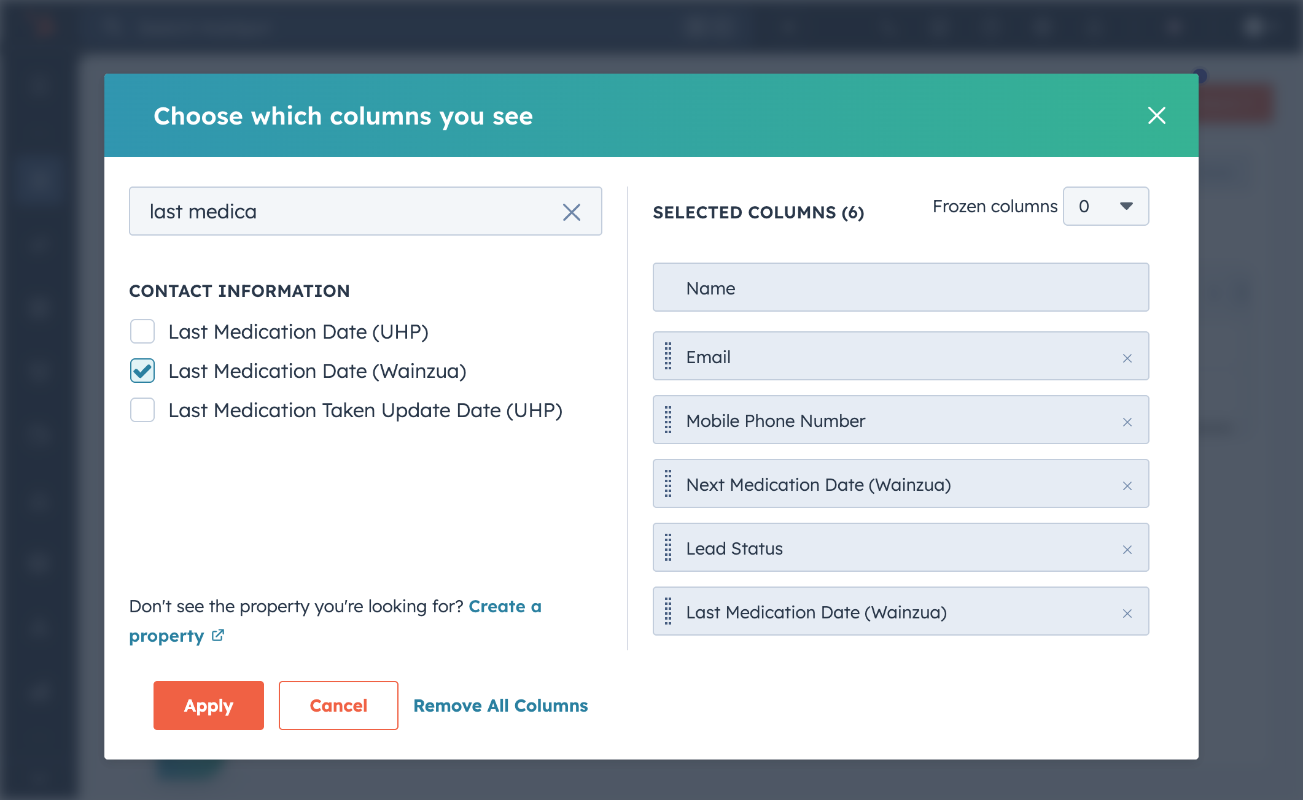Click the SELECTED COLUMNS (6) heading
Image resolution: width=1303 pixels, height=800 pixels.
(x=758, y=212)
